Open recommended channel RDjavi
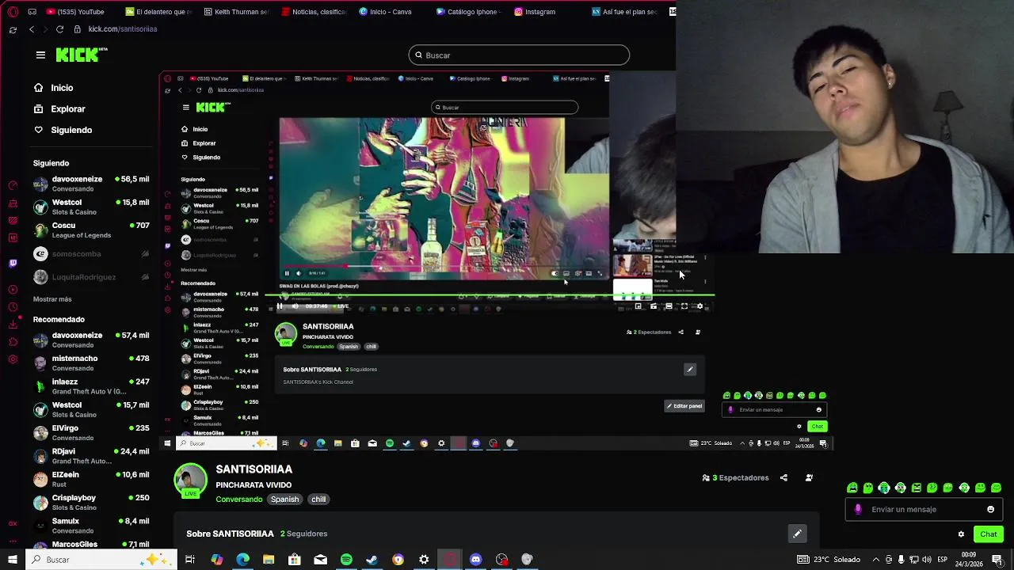Image resolution: width=1014 pixels, height=570 pixels. [x=90, y=456]
